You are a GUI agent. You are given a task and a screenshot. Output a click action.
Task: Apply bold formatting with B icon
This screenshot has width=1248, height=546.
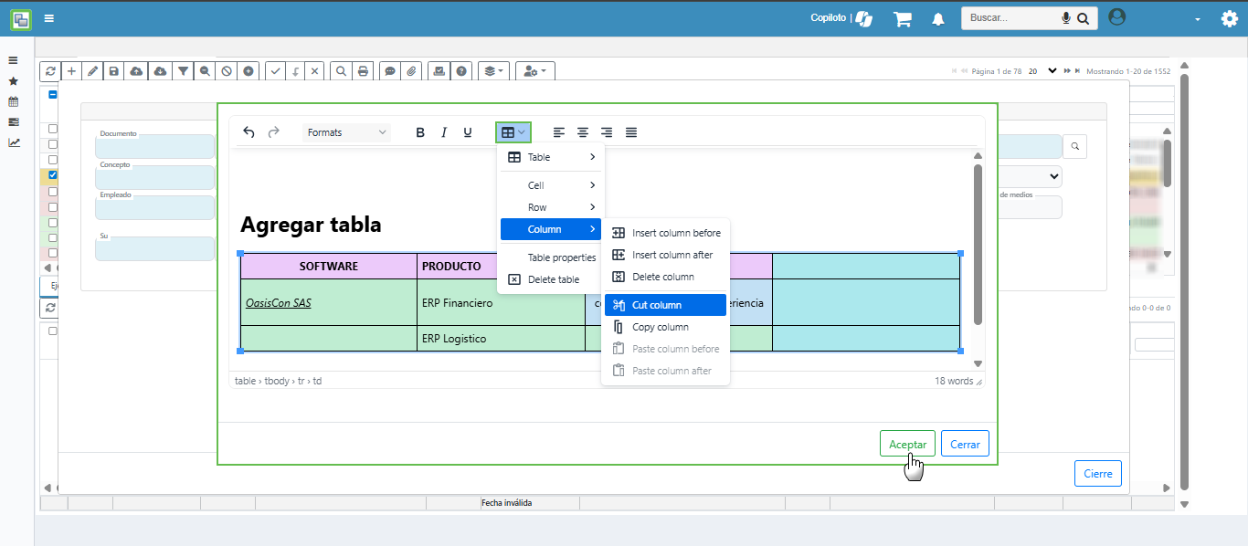420,132
